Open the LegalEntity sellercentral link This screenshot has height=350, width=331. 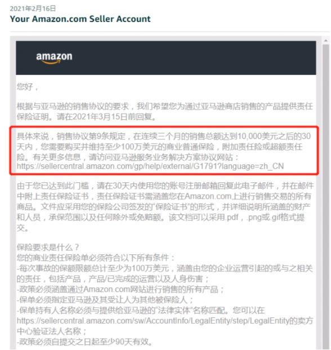click(x=153, y=321)
